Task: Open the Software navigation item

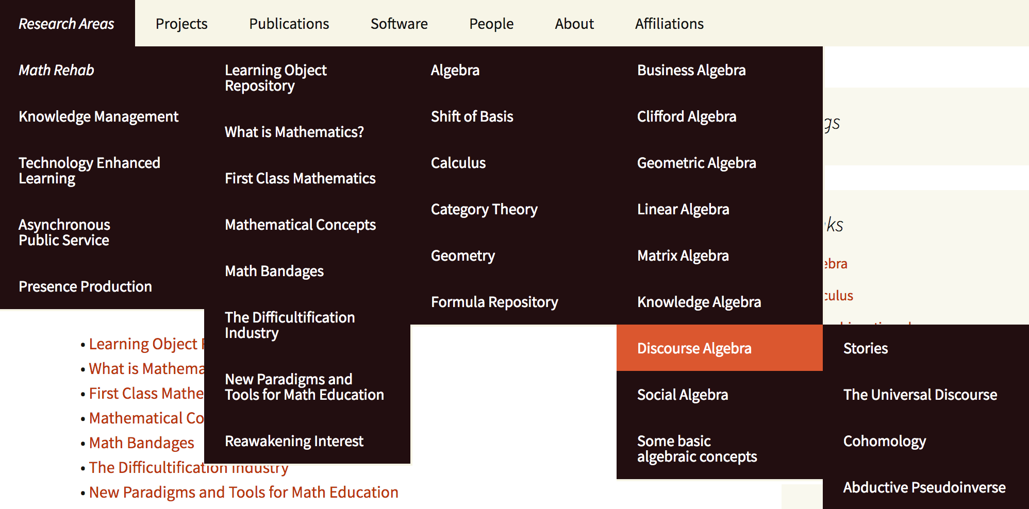Action: tap(399, 24)
